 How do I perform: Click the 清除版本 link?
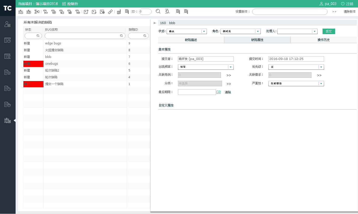click(349, 12)
